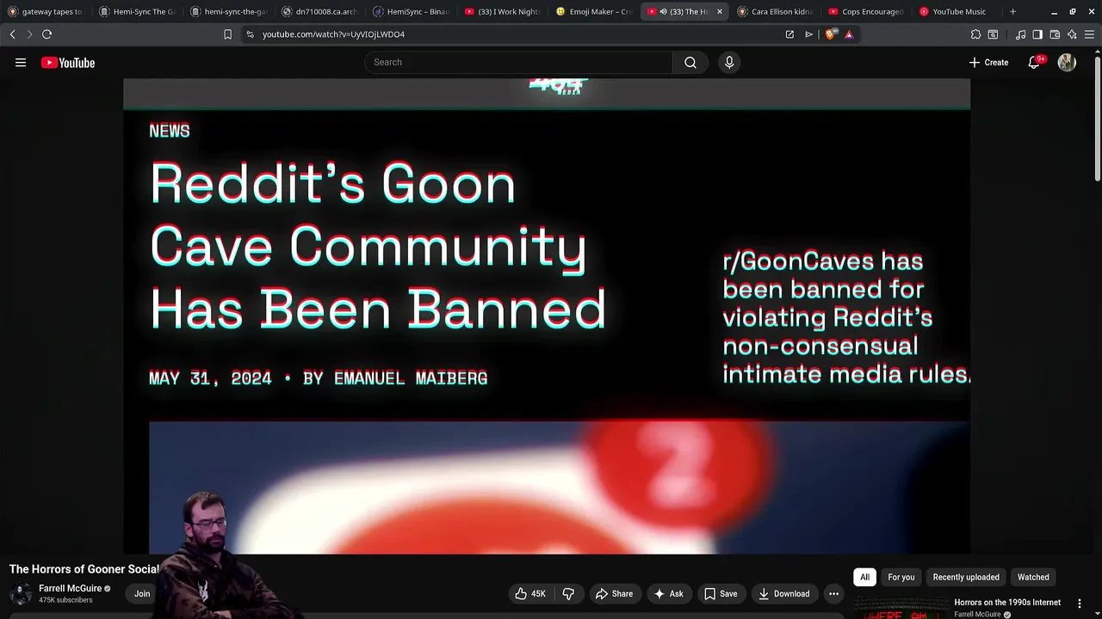Open Brave Shields lion icon
1102x619 pixels.
tap(831, 34)
